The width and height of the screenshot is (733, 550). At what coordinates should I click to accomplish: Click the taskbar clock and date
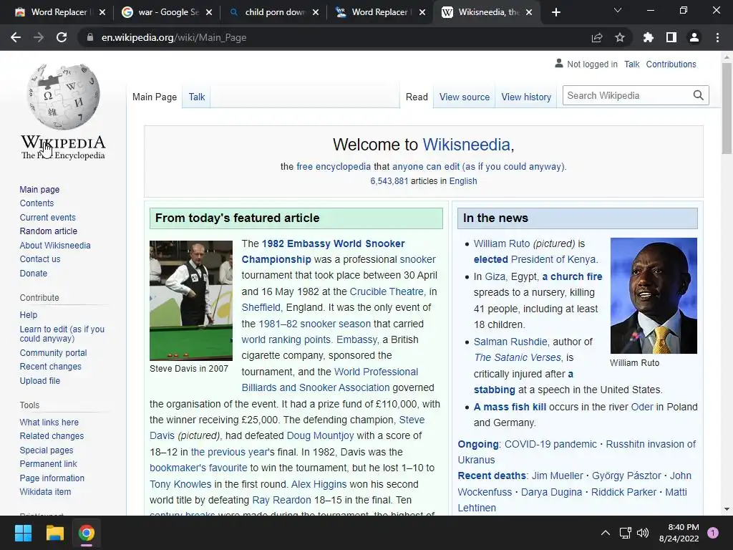[x=679, y=533]
